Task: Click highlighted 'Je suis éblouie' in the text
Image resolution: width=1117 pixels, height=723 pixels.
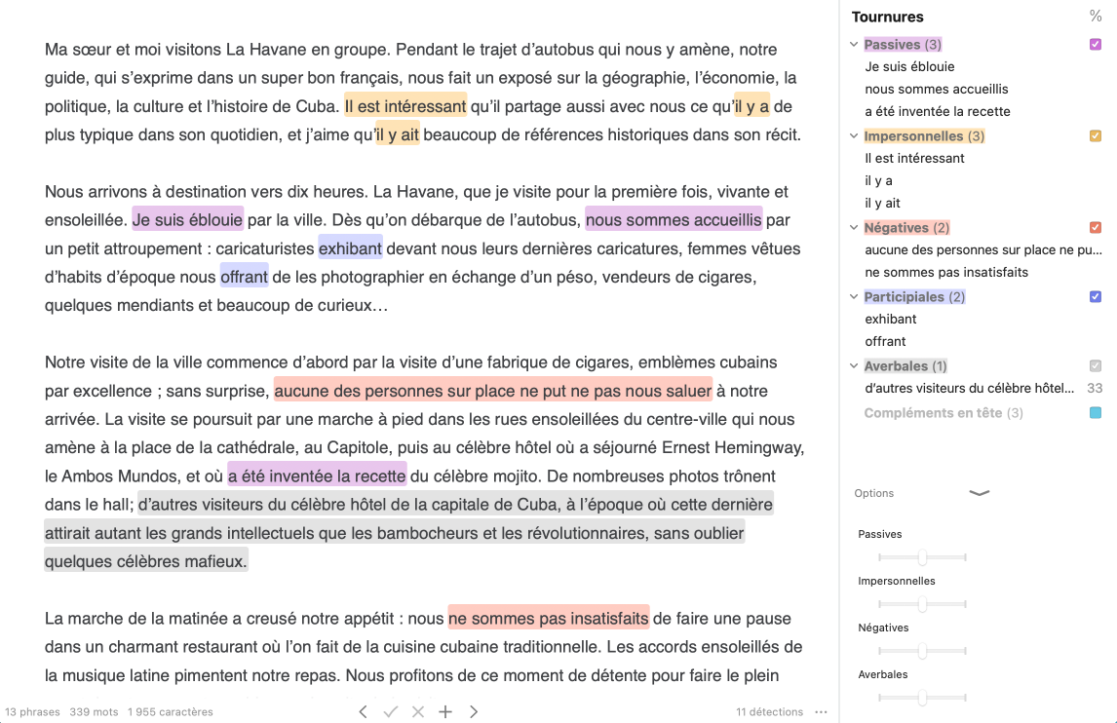Action: pos(188,220)
